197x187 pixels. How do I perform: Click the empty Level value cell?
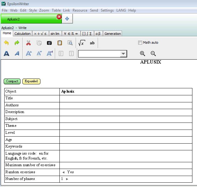[x=126, y=133]
